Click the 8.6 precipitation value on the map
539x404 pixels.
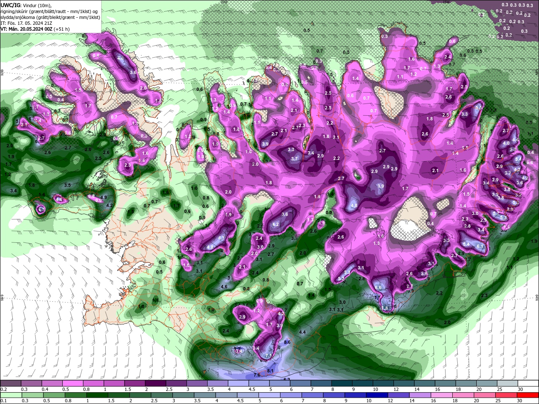coord(288,343)
